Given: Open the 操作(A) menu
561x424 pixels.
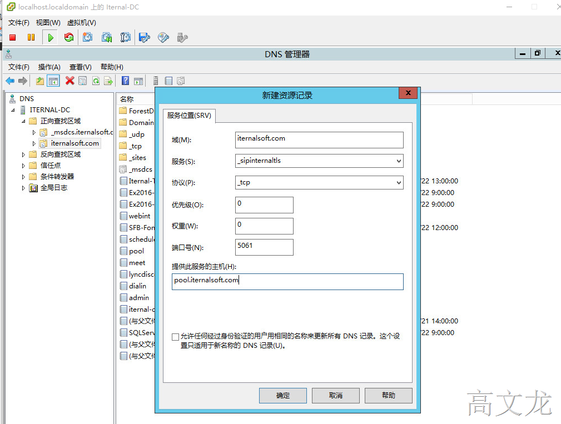Looking at the screenshot, I should [49, 67].
